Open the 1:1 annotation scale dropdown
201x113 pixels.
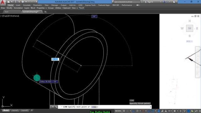point(170,111)
